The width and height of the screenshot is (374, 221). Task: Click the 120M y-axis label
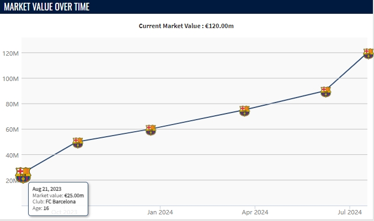[11, 53]
